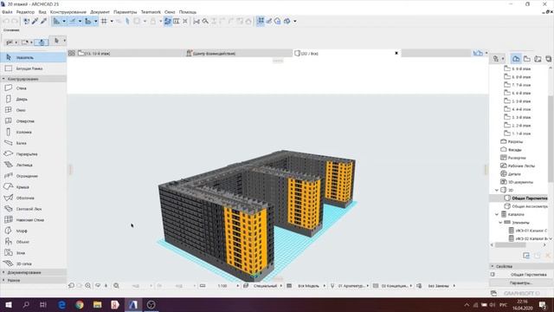Open the View Map folder icon in Navigator

pyautogui.click(x=527, y=59)
